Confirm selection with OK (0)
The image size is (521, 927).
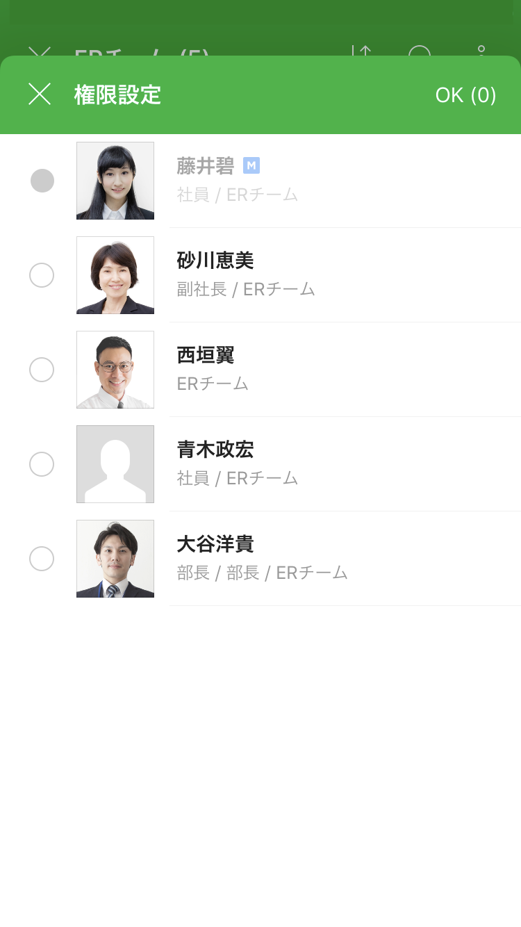[465, 95]
